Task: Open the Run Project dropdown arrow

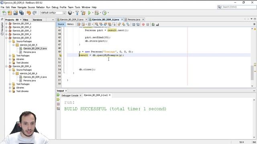Action: [x=93, y=13]
